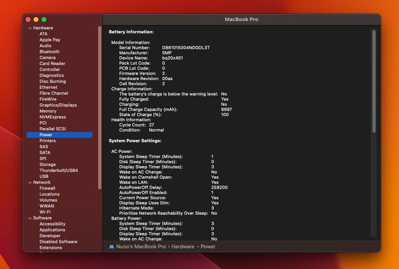This screenshot has width=399, height=269.
Task: Click the Full Charge Capacity value 8697
Action: [x=227, y=109]
